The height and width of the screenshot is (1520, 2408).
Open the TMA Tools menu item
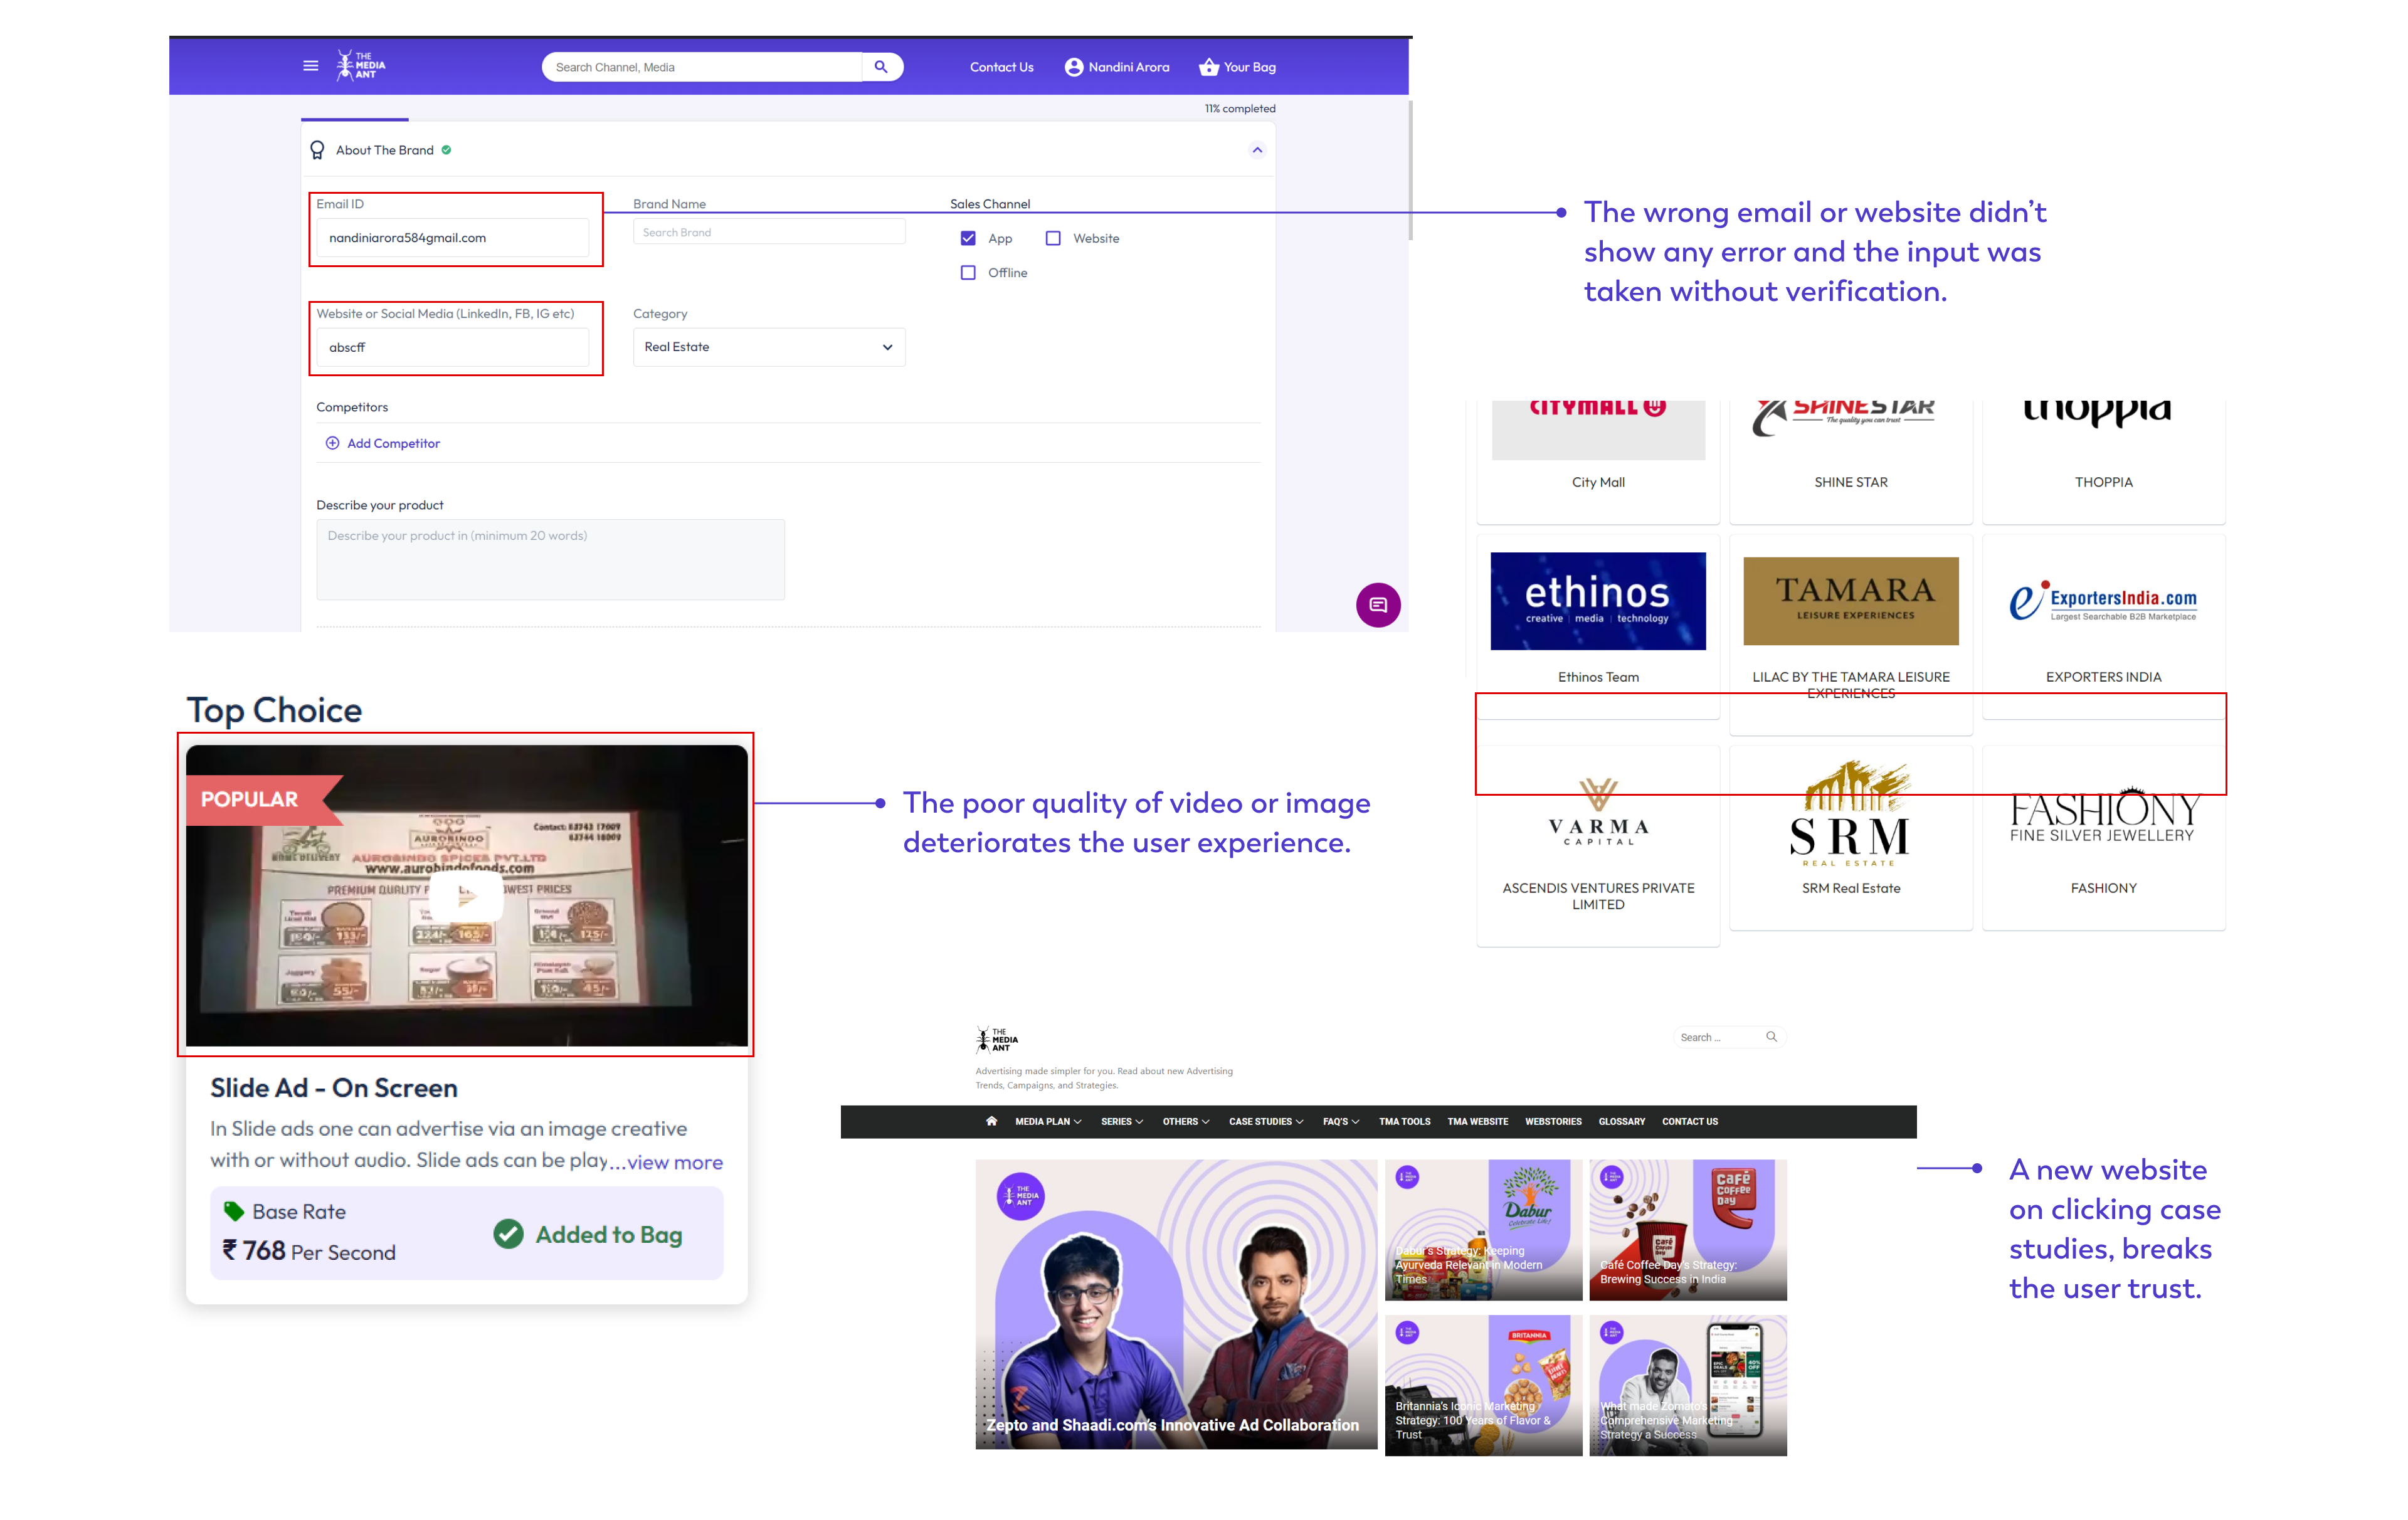point(1404,1122)
